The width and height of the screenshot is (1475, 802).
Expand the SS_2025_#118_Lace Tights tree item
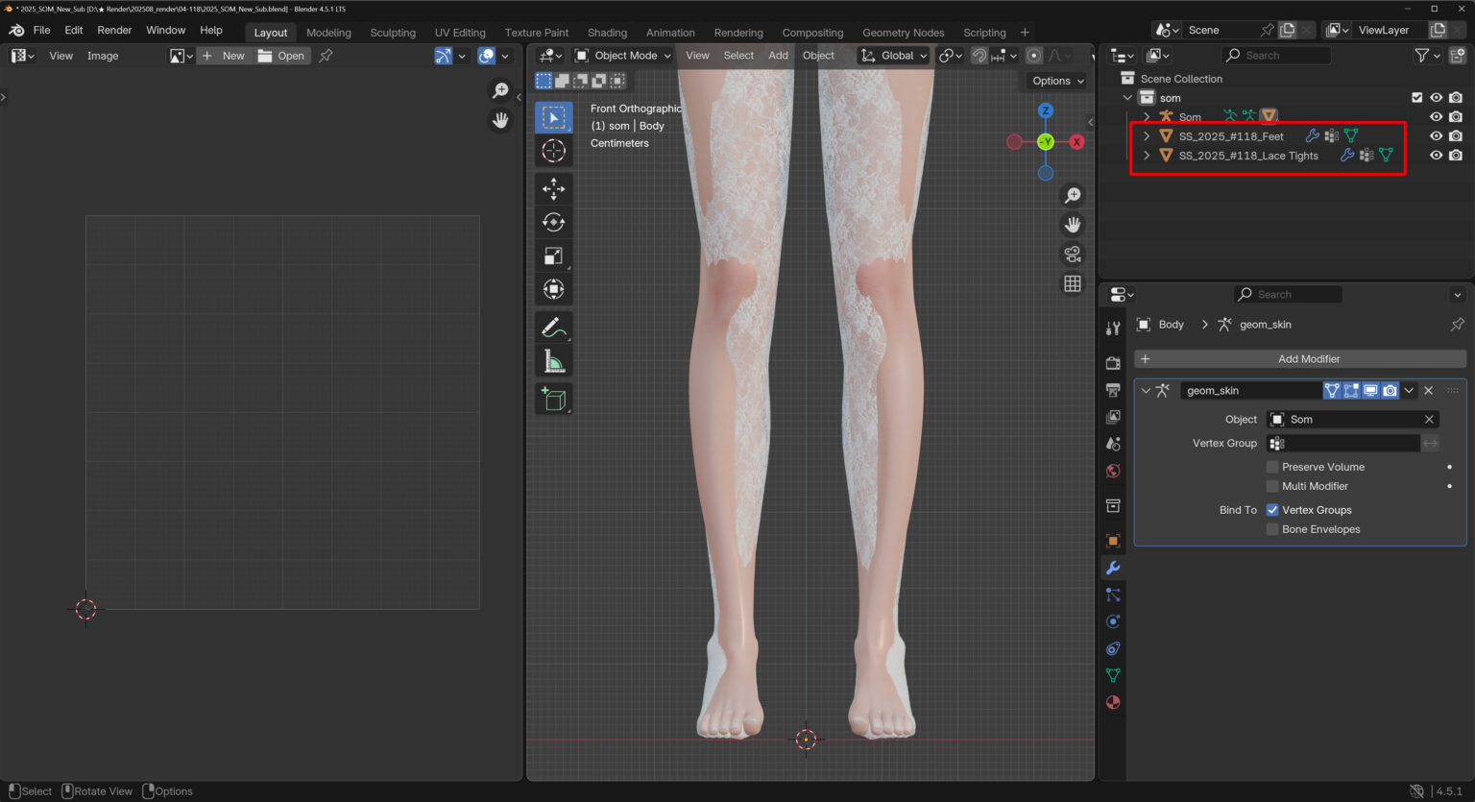coord(1147,156)
